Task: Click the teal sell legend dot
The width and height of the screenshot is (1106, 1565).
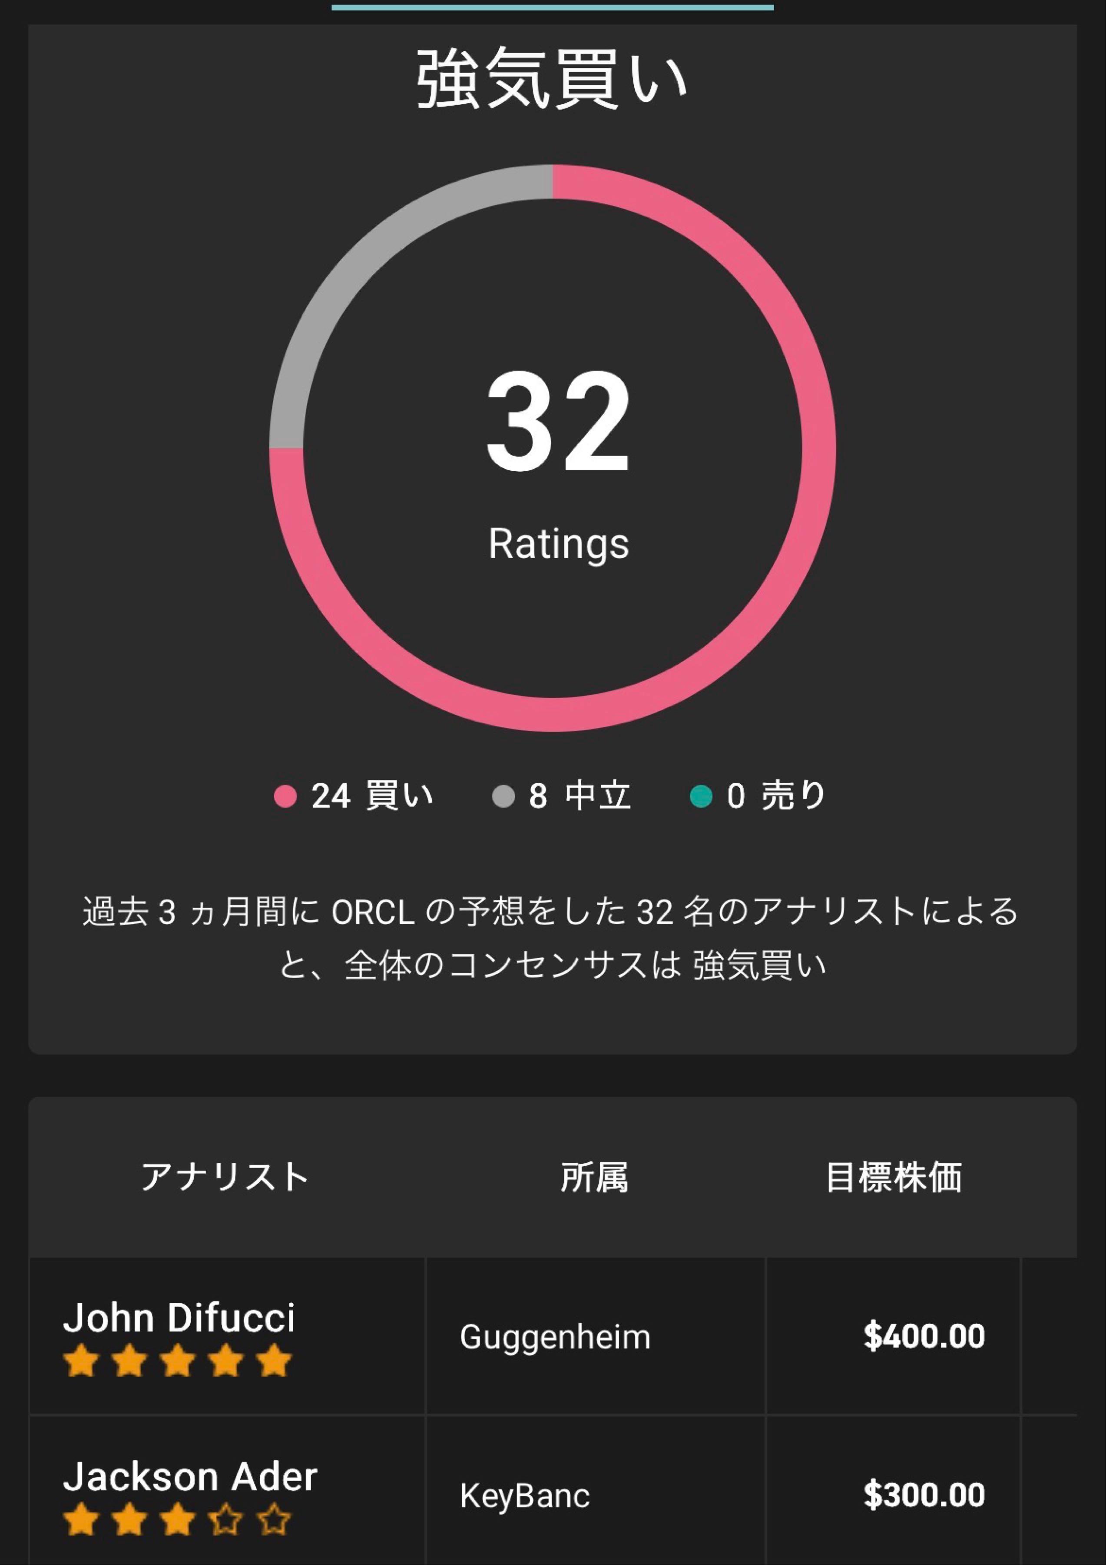Action: click(701, 796)
